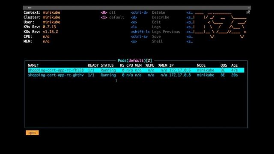The image size is (274, 154).
Task: Click the Cluster minikube value
Action: coord(51,17)
